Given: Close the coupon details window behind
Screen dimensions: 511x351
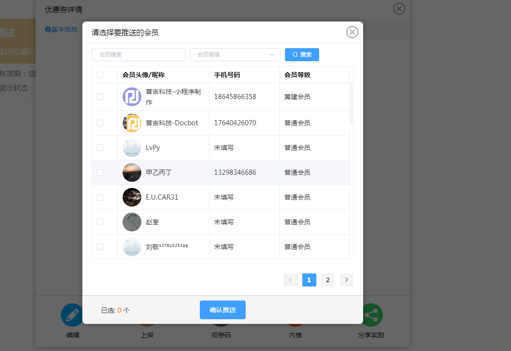Looking at the screenshot, I should [399, 9].
